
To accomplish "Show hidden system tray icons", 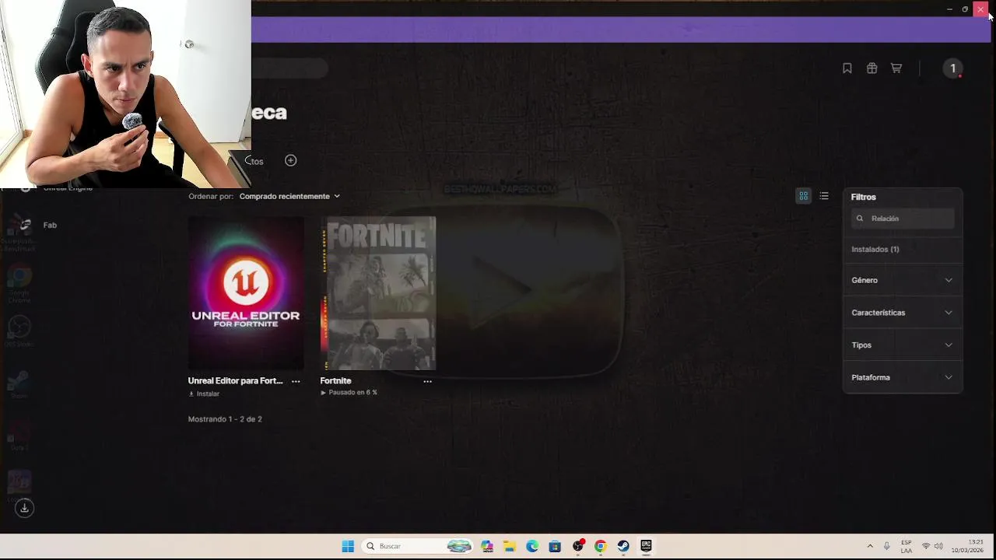I will click(870, 546).
